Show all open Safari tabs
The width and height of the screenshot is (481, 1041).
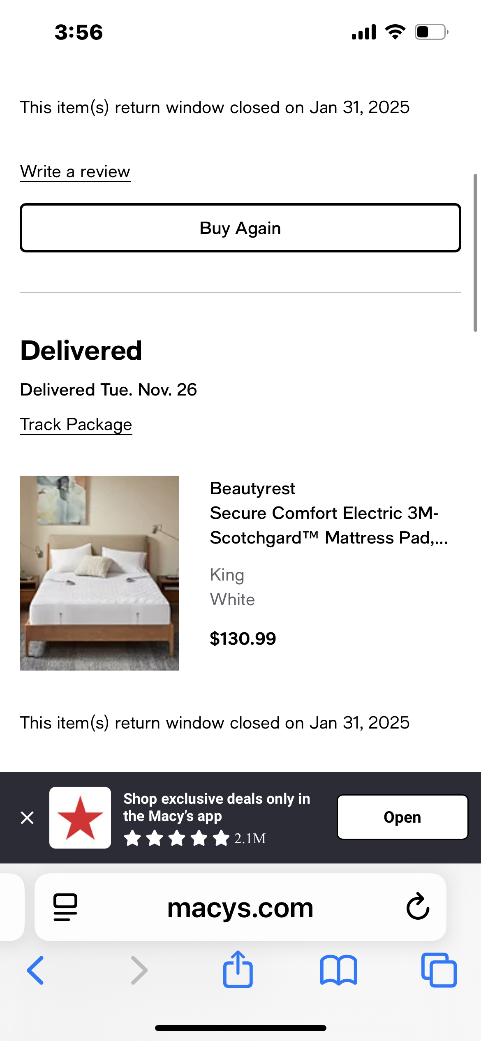pyautogui.click(x=439, y=970)
